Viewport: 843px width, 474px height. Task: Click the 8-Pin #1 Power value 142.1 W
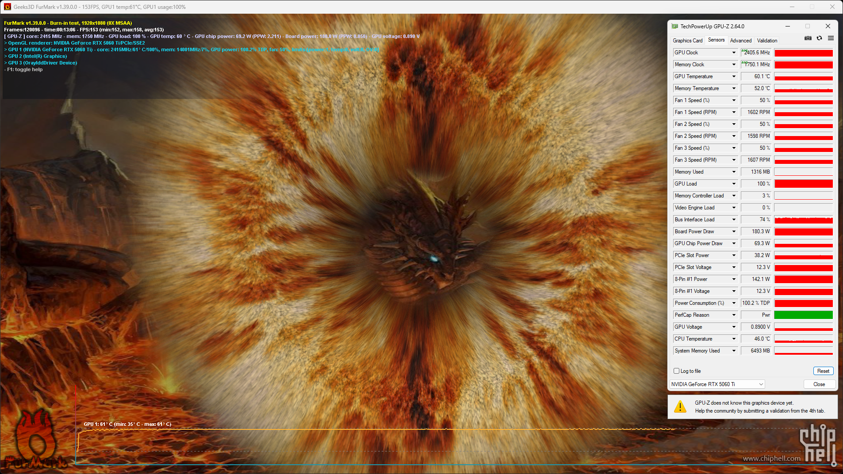pyautogui.click(x=756, y=279)
